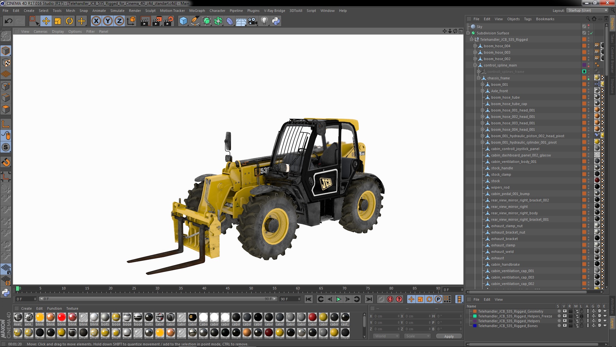616x347 pixels.
Task: Collapse the control_spline_main object
Action: [x=475, y=65]
